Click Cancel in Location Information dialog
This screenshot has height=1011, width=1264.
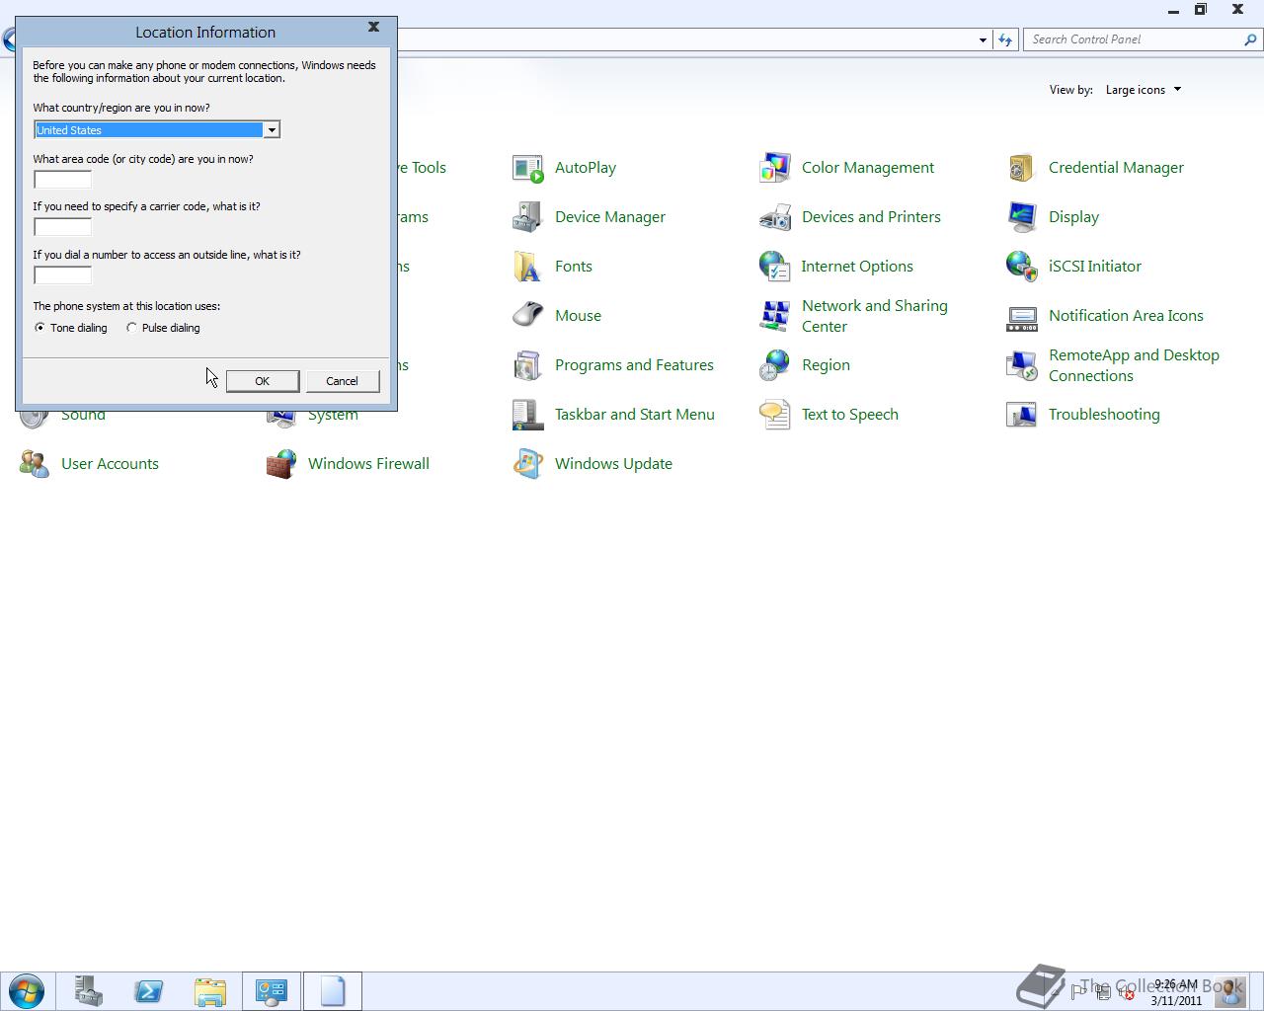click(x=343, y=381)
